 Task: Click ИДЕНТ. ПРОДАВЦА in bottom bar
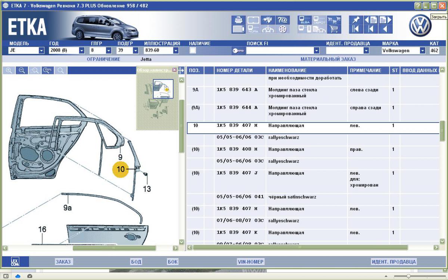point(394,262)
